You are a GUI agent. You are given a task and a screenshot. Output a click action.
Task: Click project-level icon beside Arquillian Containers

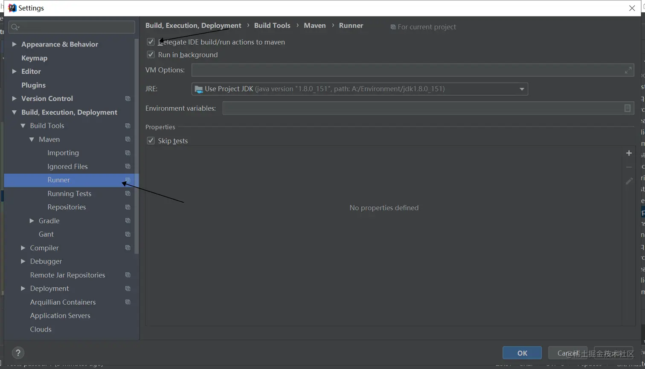[128, 302]
